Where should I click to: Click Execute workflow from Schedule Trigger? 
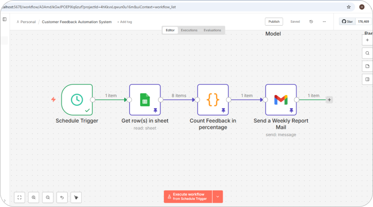(x=188, y=196)
